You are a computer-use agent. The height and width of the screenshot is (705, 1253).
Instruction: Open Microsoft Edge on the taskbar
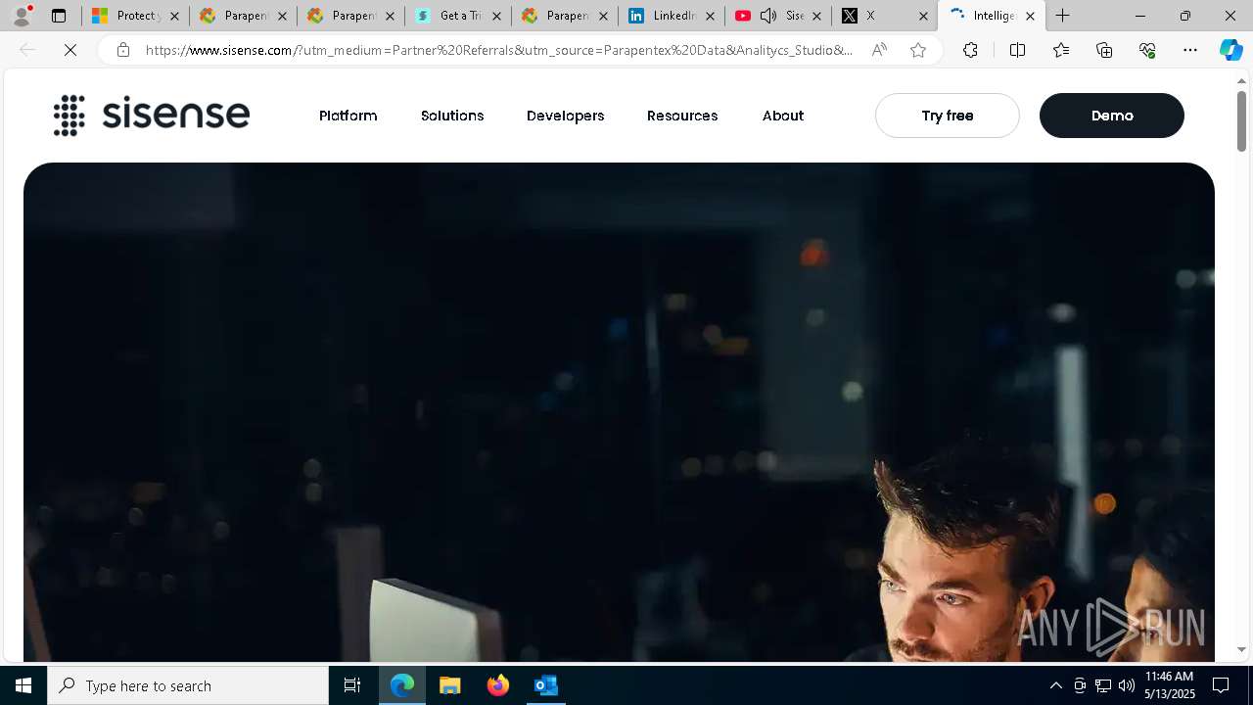(402, 685)
